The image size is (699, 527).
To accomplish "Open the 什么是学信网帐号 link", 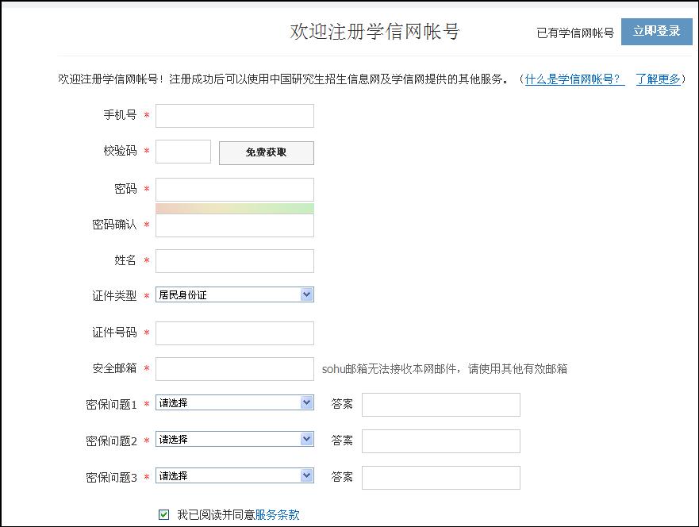I will [574, 79].
